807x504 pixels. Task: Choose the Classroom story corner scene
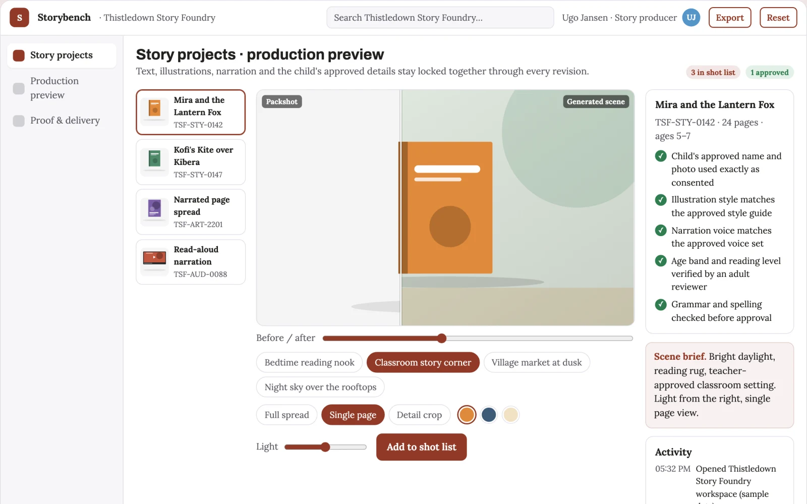(423, 362)
